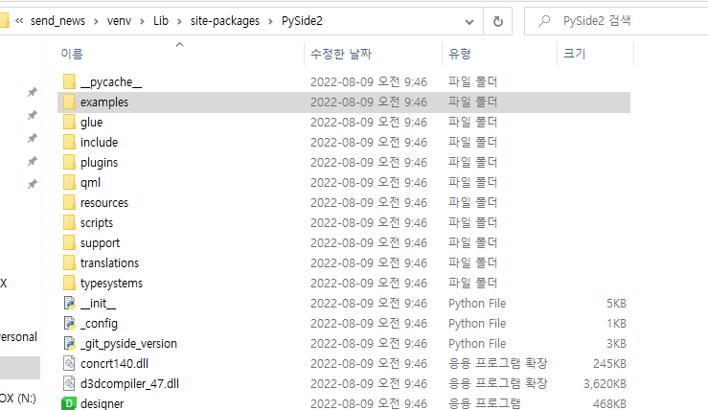The image size is (708, 410).
Task: Select the examples folder name
Action: (x=104, y=102)
